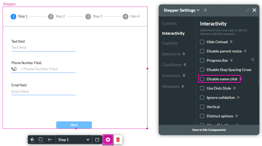Image resolution: width=262 pixels, height=146 pixels.
Task: Pin the Stepper Settings panel
Action: click(x=247, y=10)
